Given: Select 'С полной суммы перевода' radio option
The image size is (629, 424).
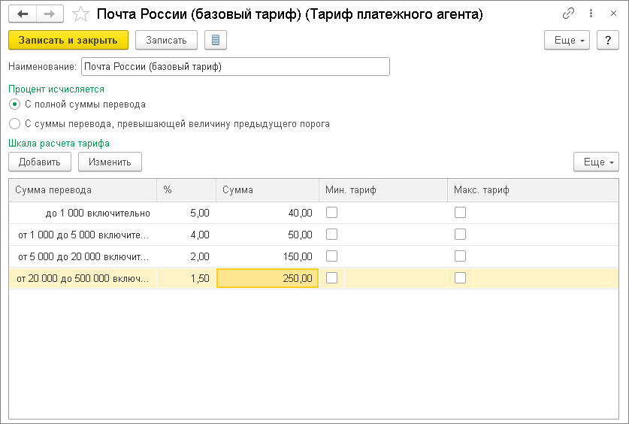Looking at the screenshot, I should click(x=15, y=104).
